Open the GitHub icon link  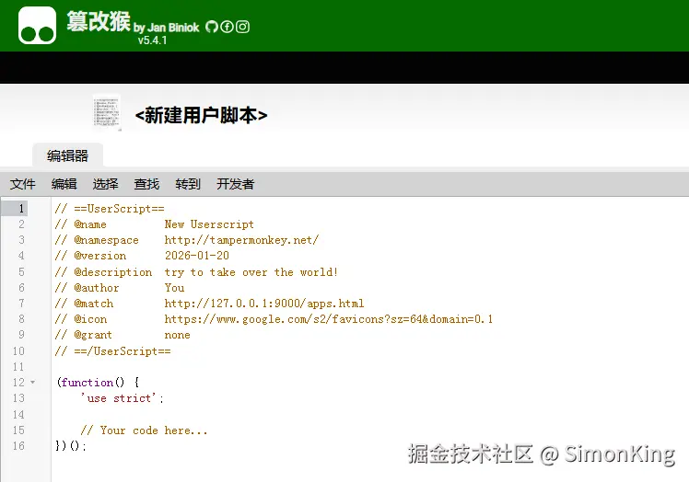tap(212, 27)
